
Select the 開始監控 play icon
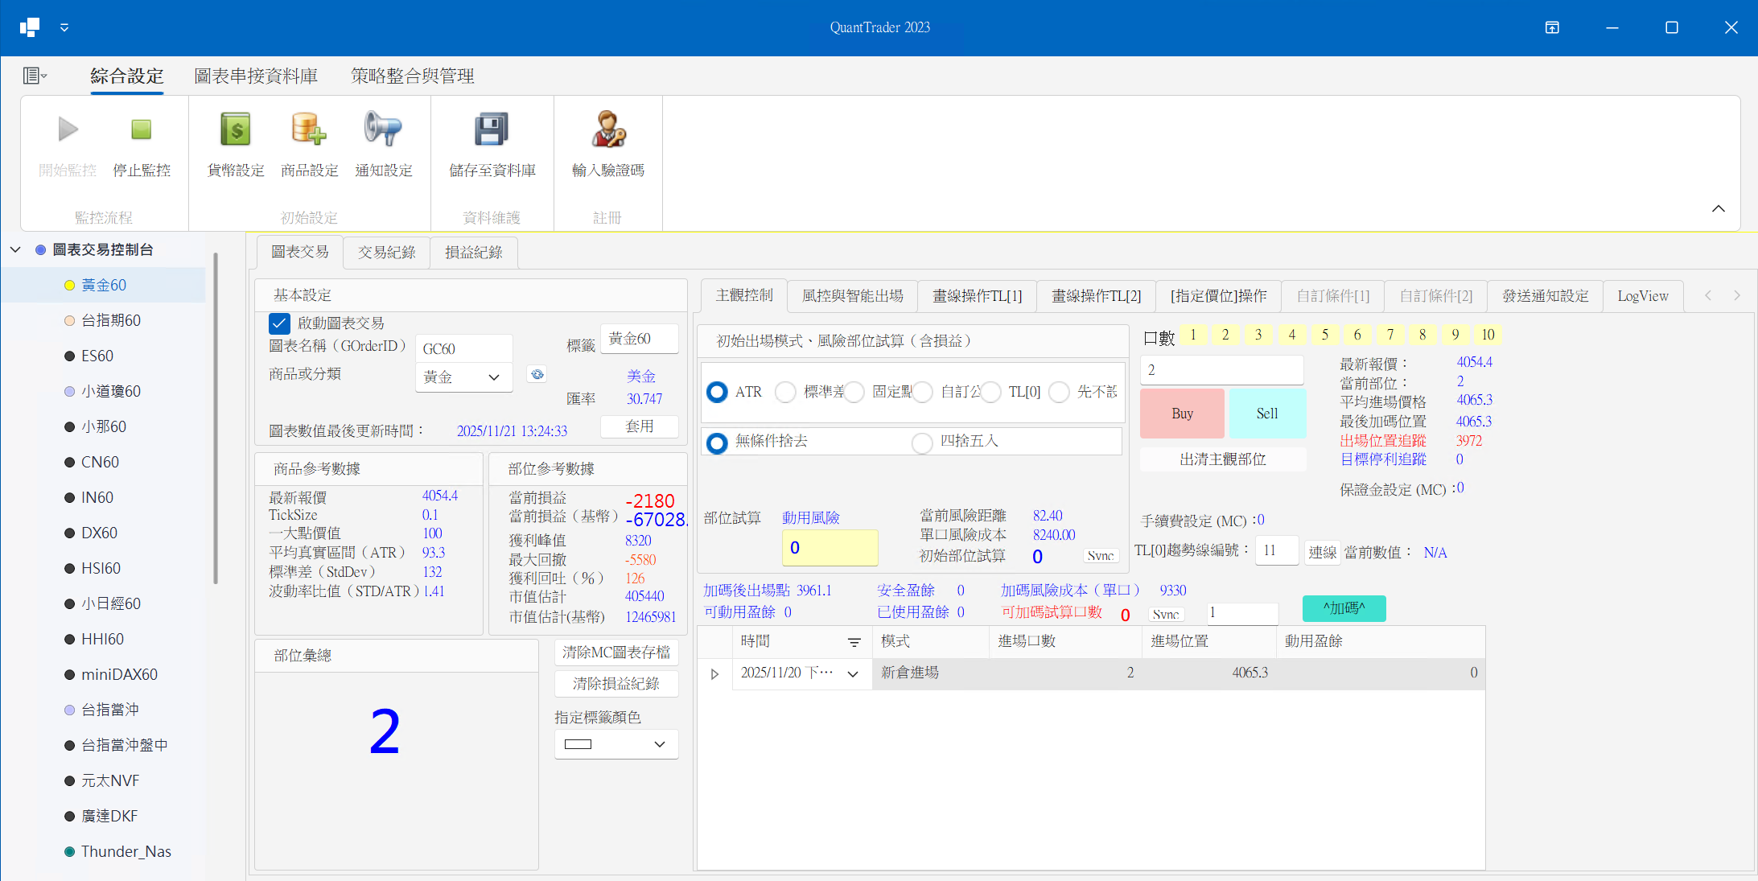tap(67, 130)
